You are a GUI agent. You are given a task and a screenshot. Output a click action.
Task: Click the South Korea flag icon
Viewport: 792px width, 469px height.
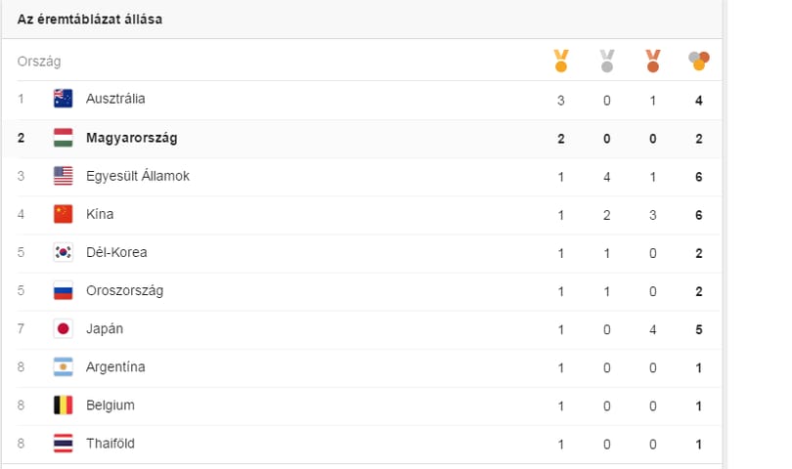[x=64, y=252]
